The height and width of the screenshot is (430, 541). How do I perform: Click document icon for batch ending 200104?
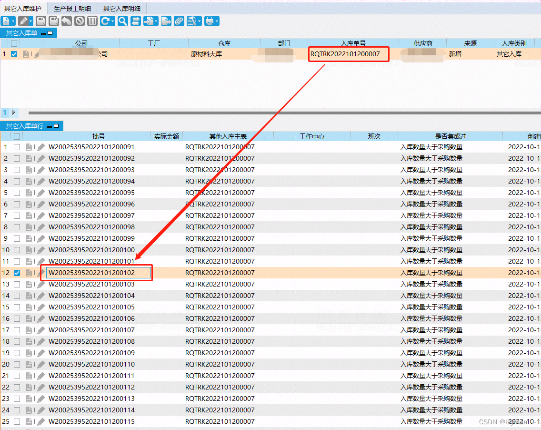[x=29, y=296]
